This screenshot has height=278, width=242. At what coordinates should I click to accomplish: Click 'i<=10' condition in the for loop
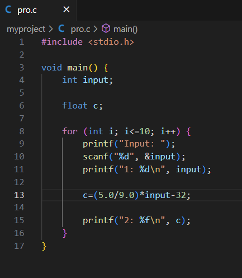137,131
